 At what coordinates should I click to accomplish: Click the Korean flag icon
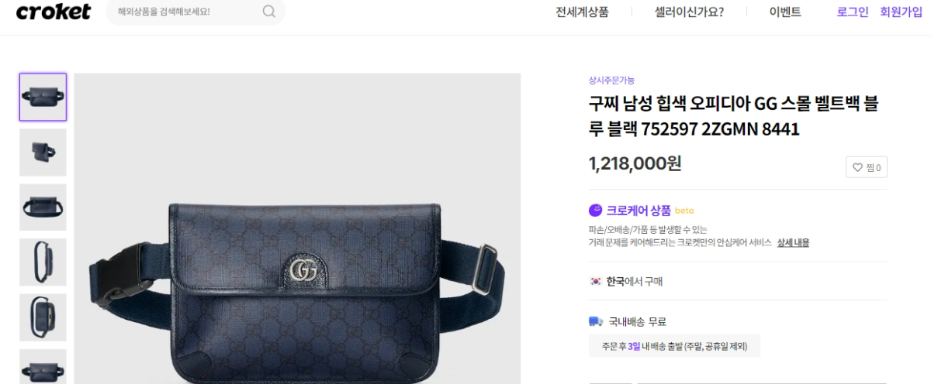pyautogui.click(x=595, y=282)
